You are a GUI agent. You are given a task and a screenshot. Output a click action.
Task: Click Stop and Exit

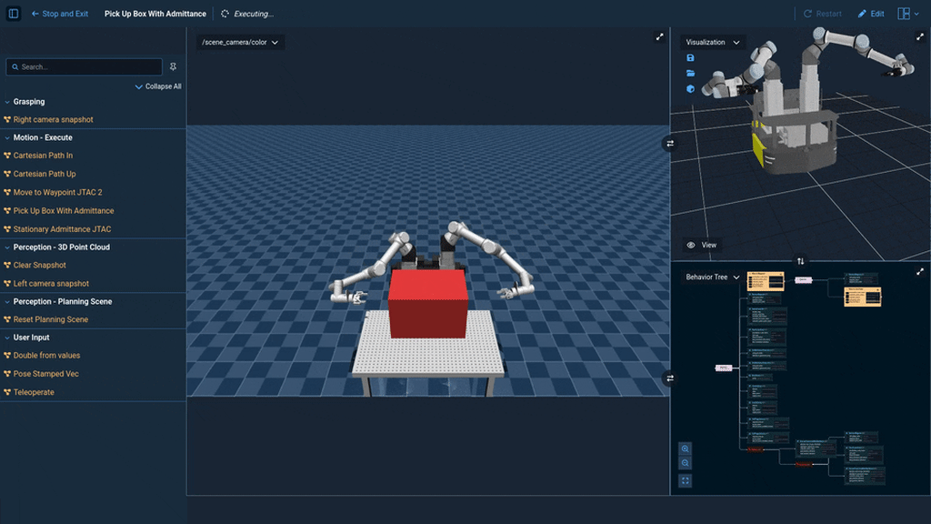[x=59, y=14]
